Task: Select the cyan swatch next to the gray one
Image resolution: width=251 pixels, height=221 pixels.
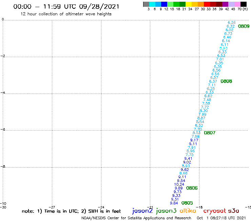Action: (x=152, y=4)
